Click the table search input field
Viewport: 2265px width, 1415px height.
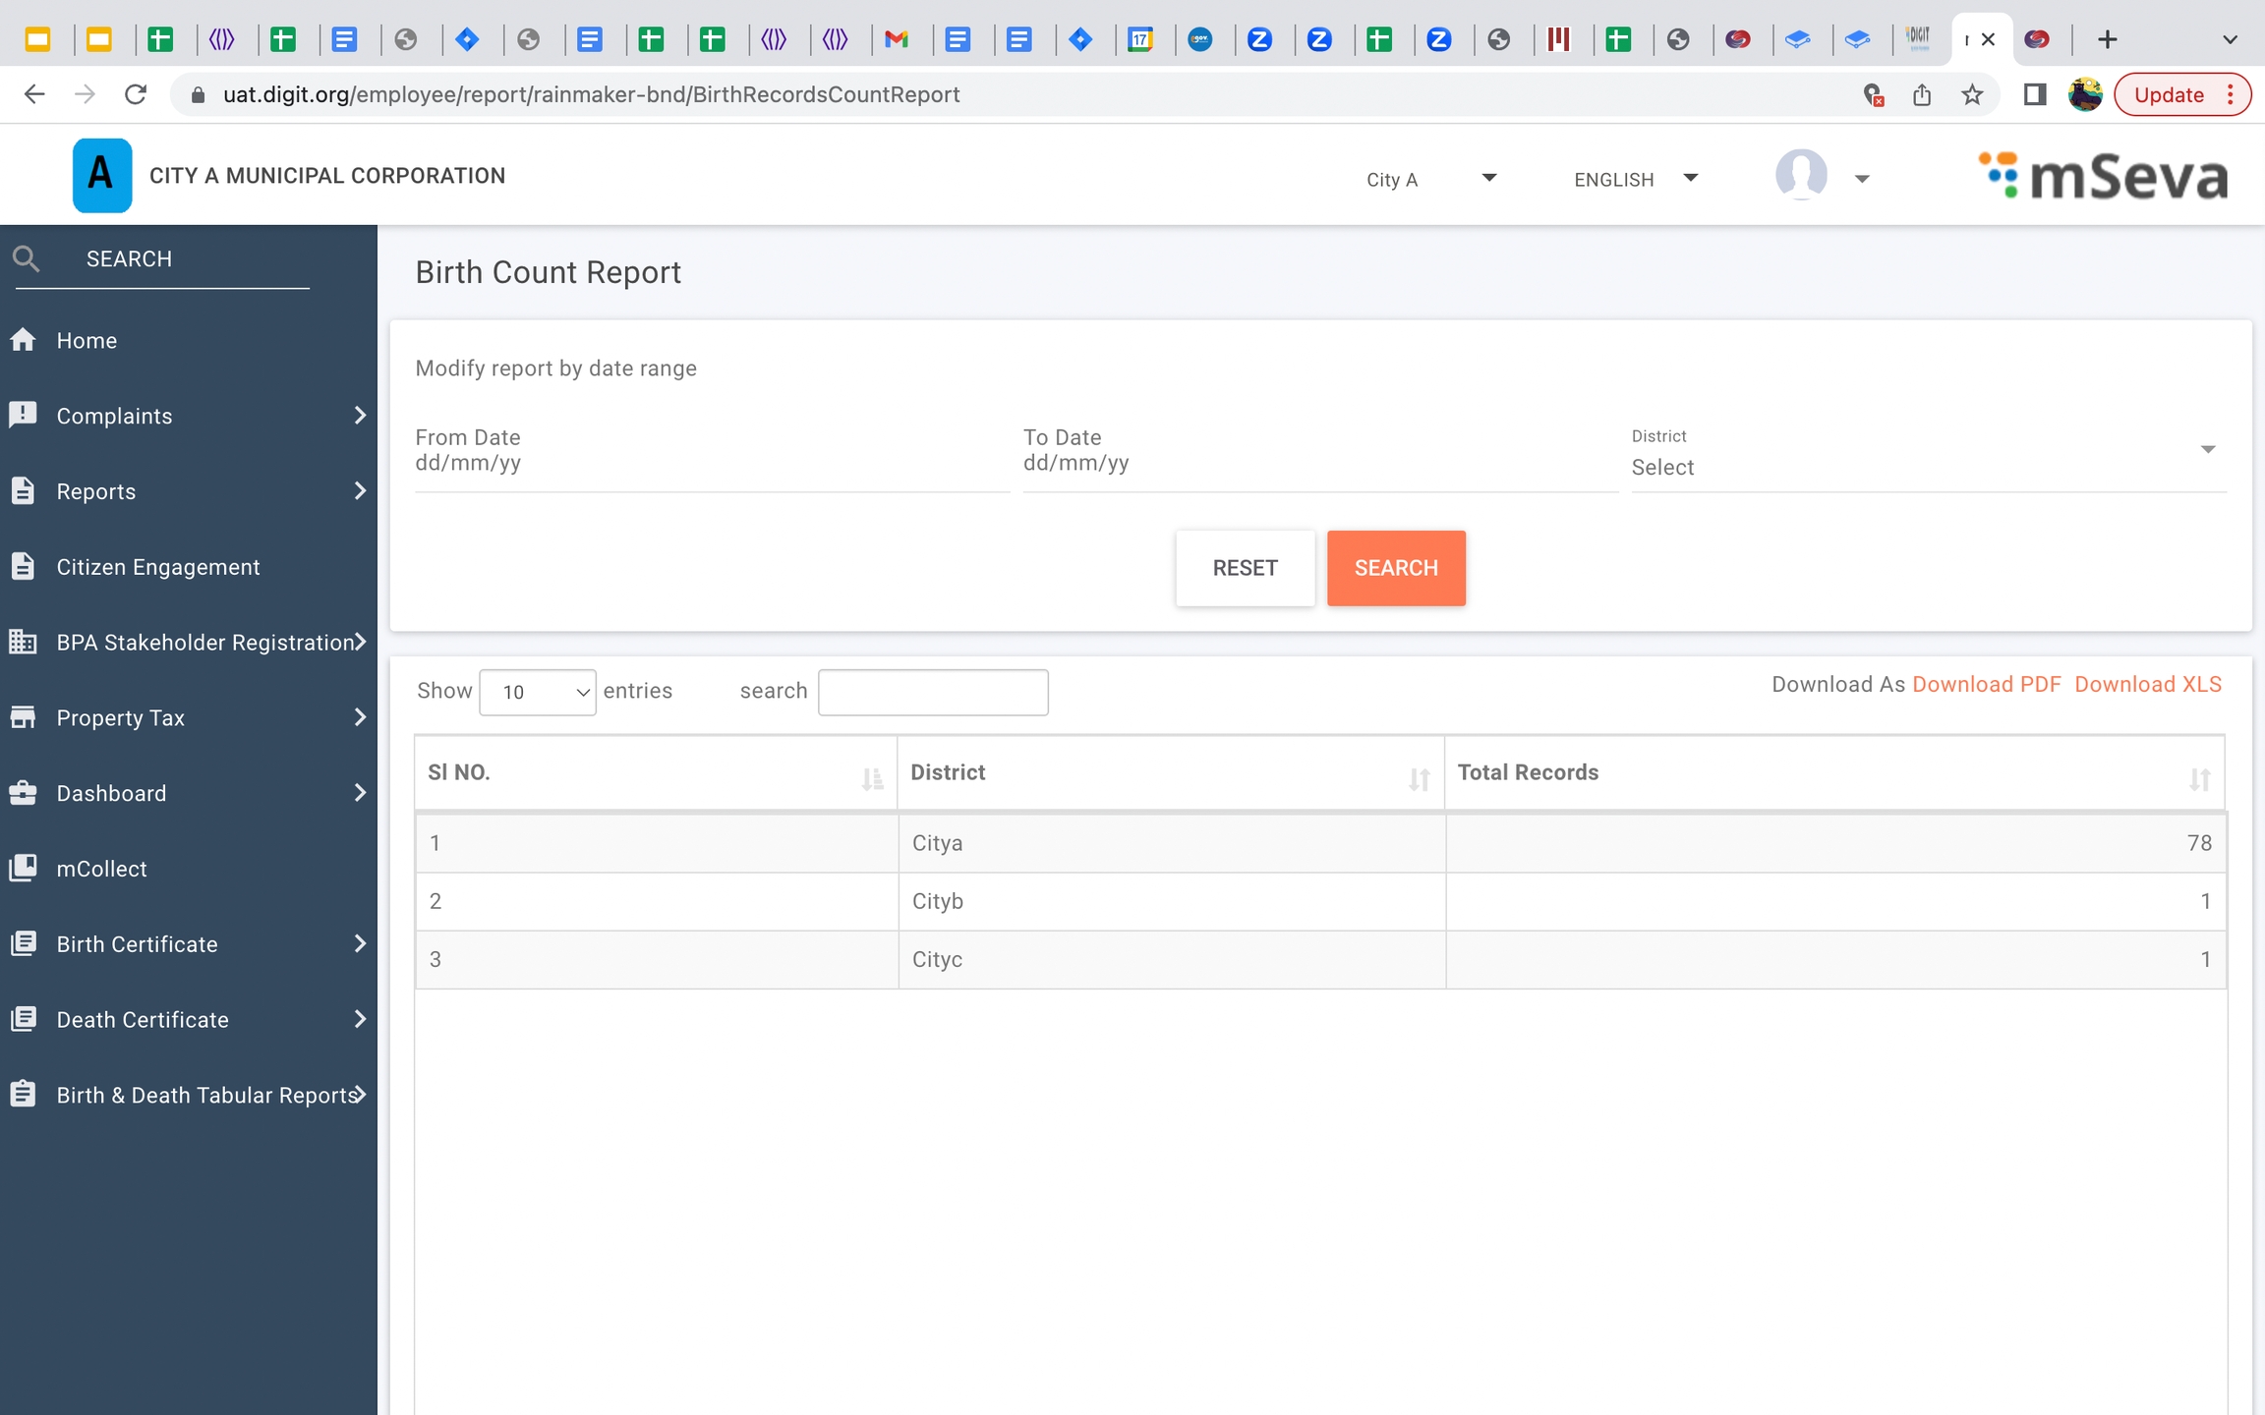933,692
